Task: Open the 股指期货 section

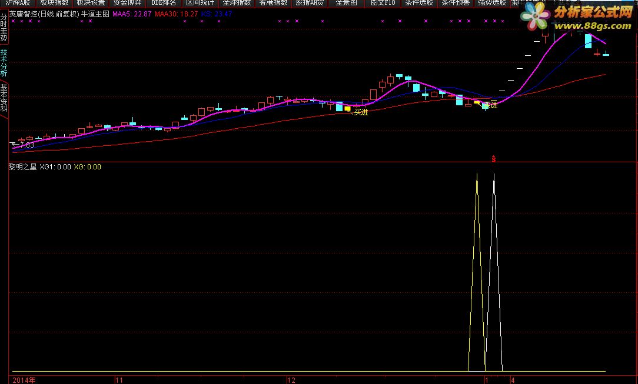Action: point(310,3)
